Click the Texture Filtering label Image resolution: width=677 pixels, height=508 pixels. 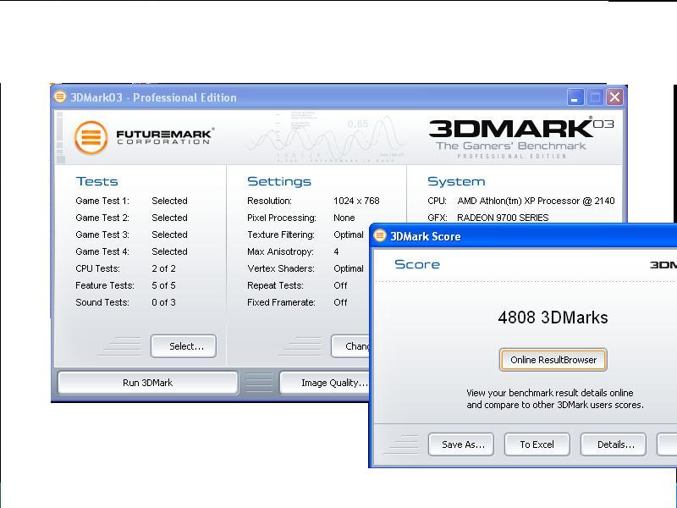coord(281,235)
